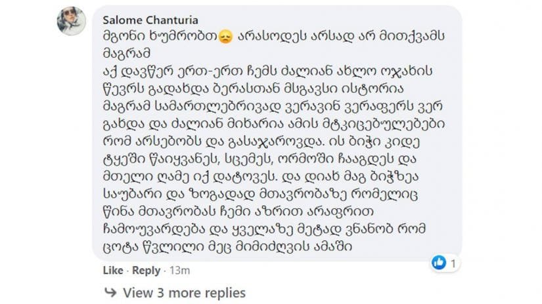
Task: Click the curved reply arrow icon
Action: click(109, 293)
